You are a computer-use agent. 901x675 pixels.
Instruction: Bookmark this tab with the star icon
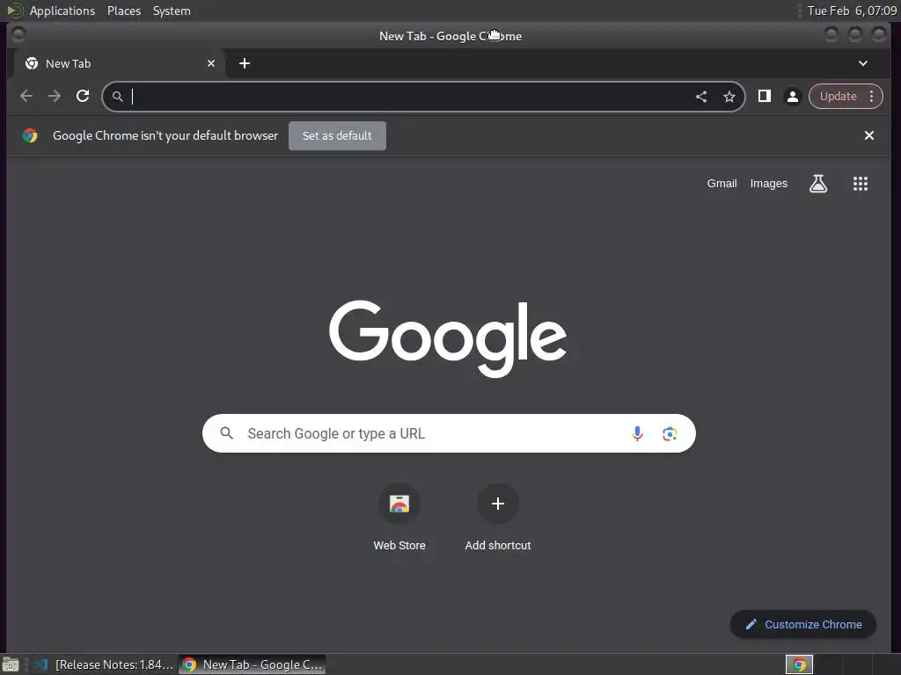[x=729, y=97]
